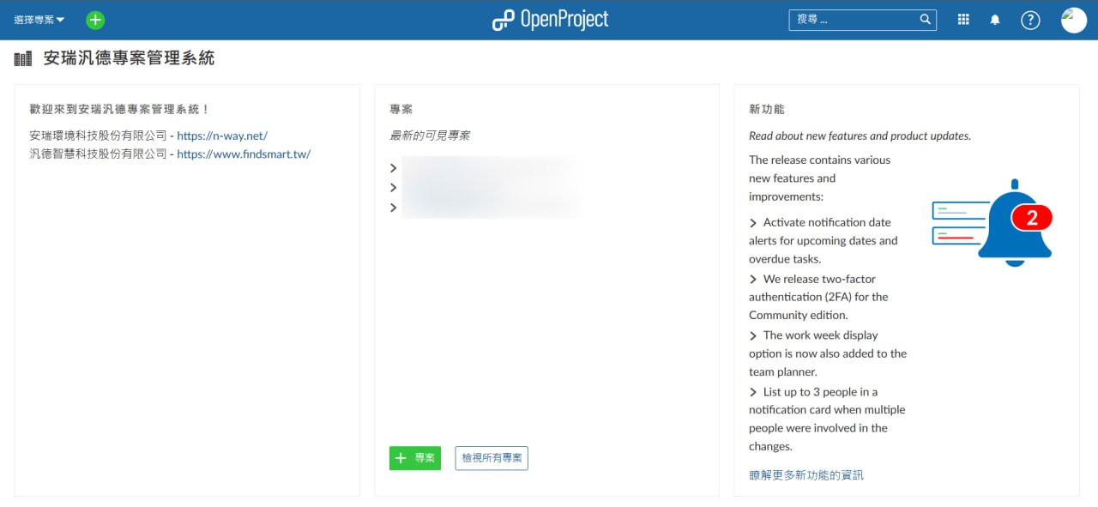This screenshot has width=1098, height=507.
Task: Go to OpenProject home via logo
Action: 550,20
